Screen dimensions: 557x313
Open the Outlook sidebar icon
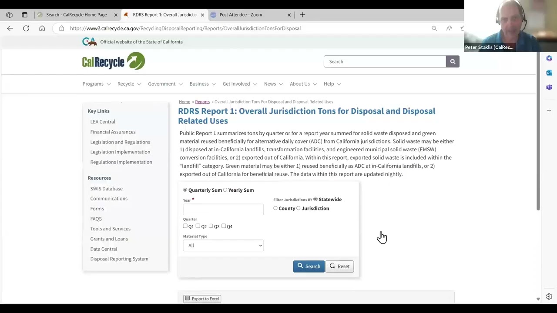(x=549, y=73)
